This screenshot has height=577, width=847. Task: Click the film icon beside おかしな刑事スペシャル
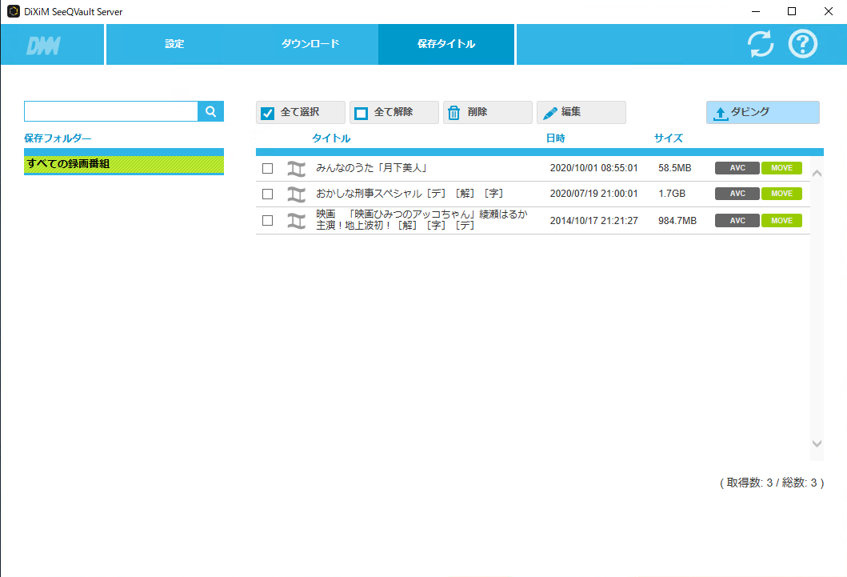coord(297,194)
